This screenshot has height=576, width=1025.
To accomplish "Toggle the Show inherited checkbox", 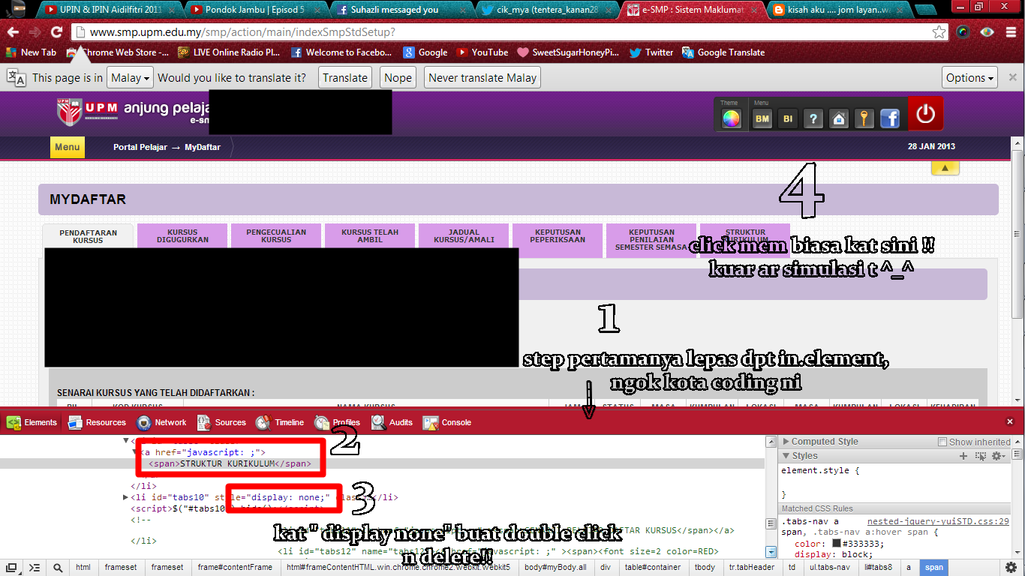I will pyautogui.click(x=943, y=442).
